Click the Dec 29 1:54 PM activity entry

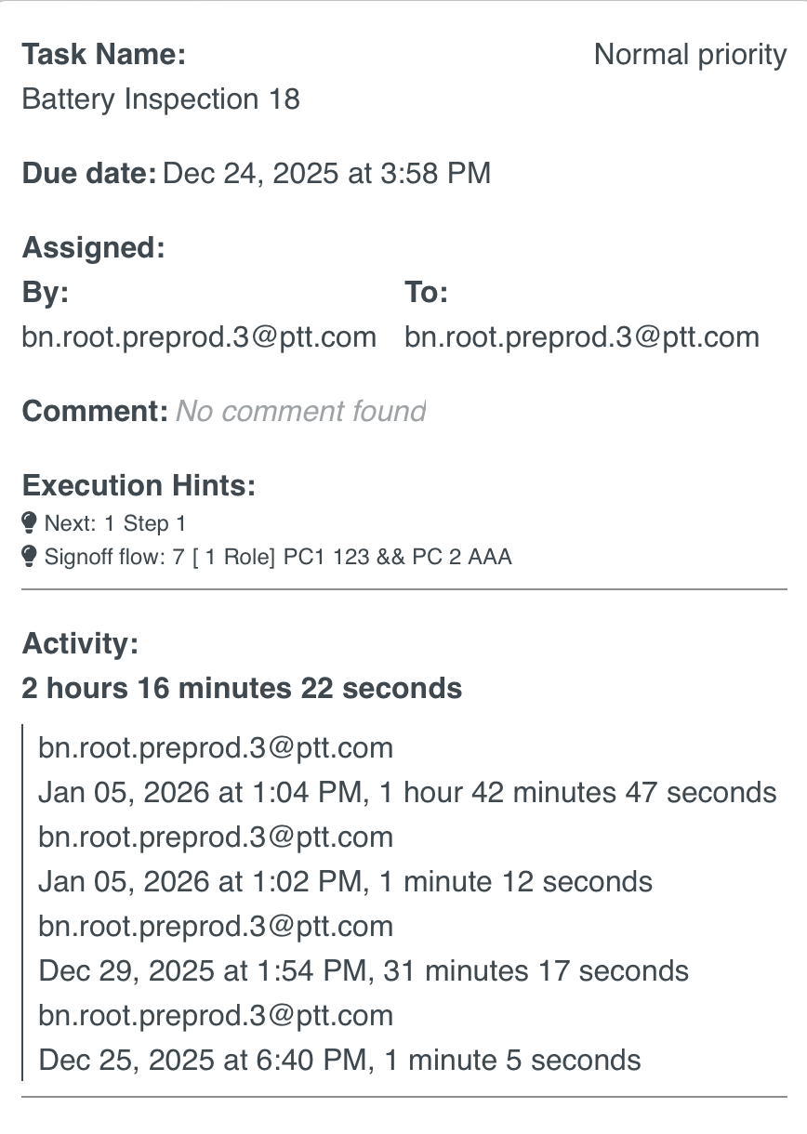click(x=364, y=971)
